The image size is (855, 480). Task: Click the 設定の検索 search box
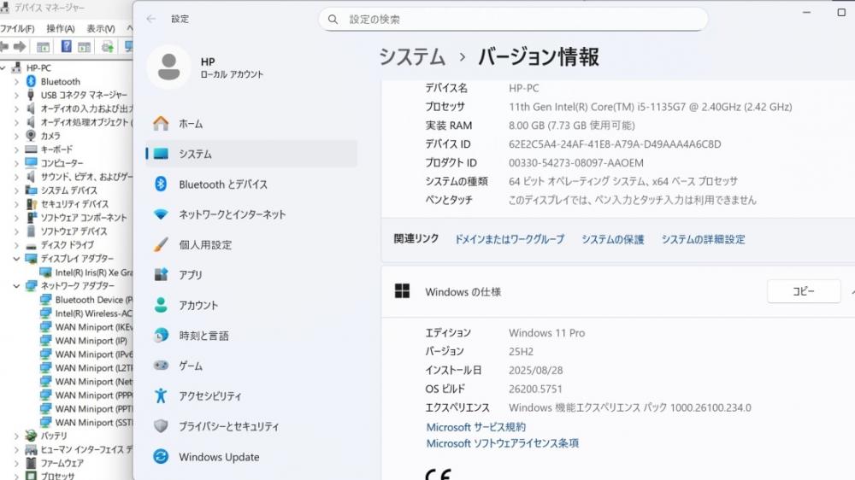point(512,19)
